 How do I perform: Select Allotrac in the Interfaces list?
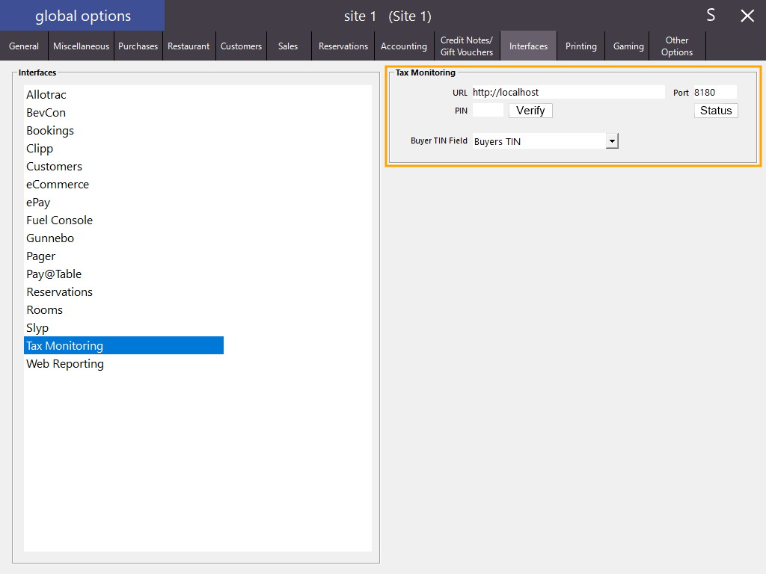click(46, 95)
